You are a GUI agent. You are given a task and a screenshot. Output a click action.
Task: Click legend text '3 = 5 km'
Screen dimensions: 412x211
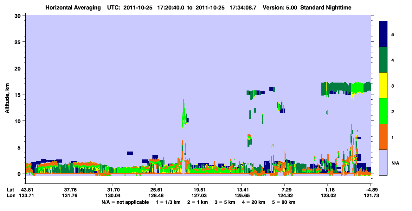tap(225, 202)
